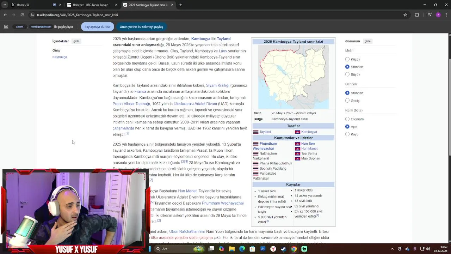Open File Explorer from the taskbar

pos(231,249)
